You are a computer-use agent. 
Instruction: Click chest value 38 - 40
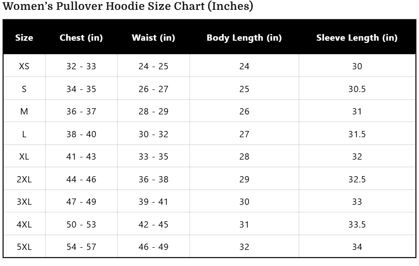81,134
